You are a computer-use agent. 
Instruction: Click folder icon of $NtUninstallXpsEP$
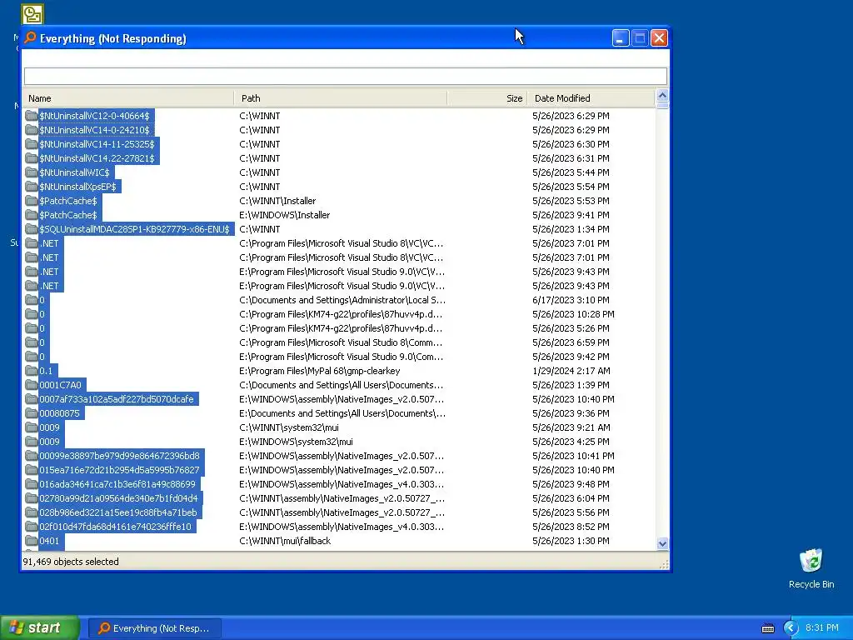[x=31, y=187]
